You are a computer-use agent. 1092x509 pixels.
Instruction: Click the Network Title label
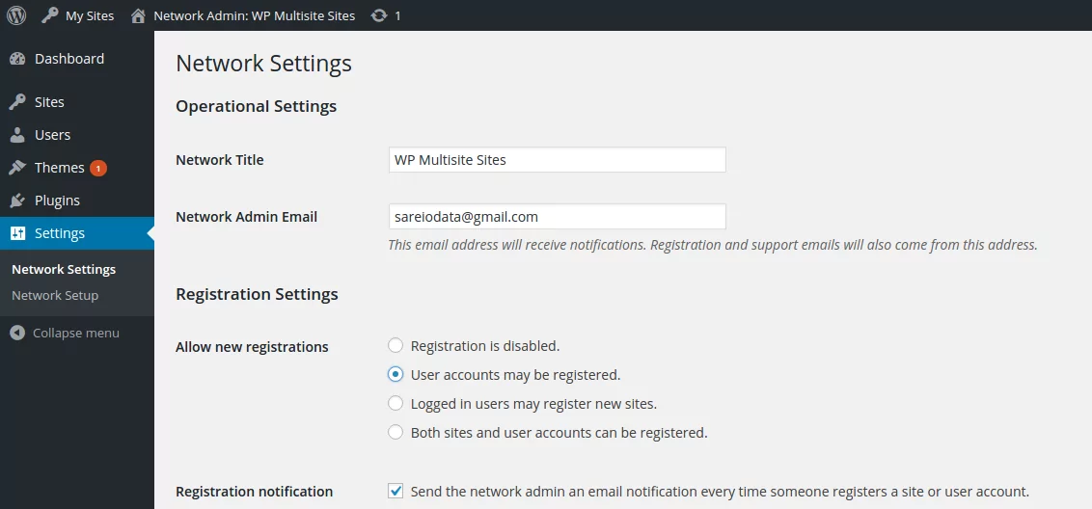[x=219, y=160]
